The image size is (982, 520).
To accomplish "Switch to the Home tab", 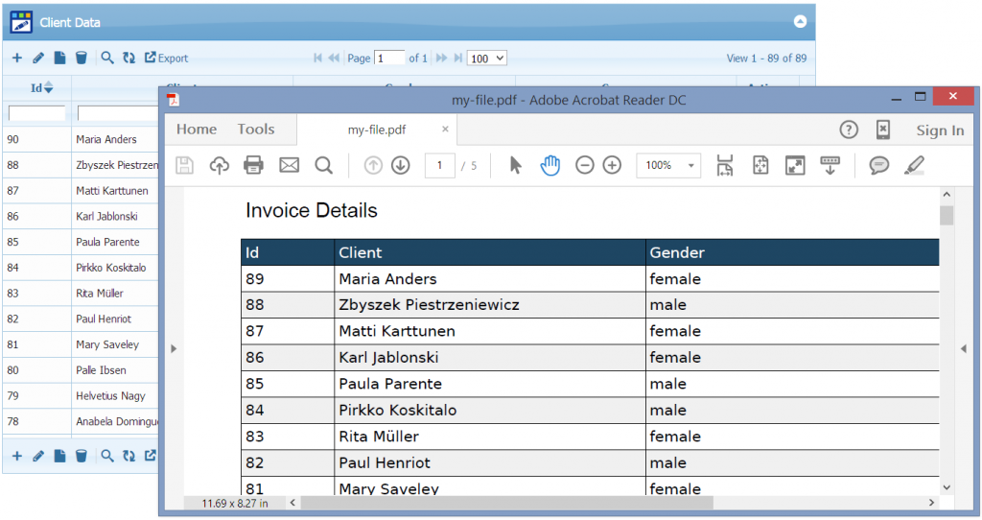I will 197,130.
